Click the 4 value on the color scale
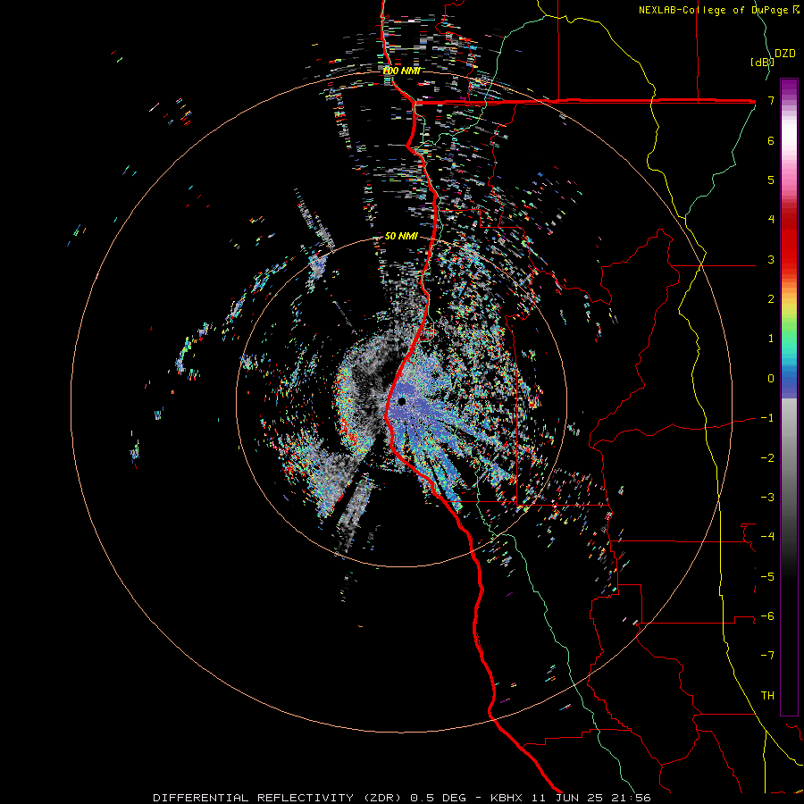 [x=771, y=220]
